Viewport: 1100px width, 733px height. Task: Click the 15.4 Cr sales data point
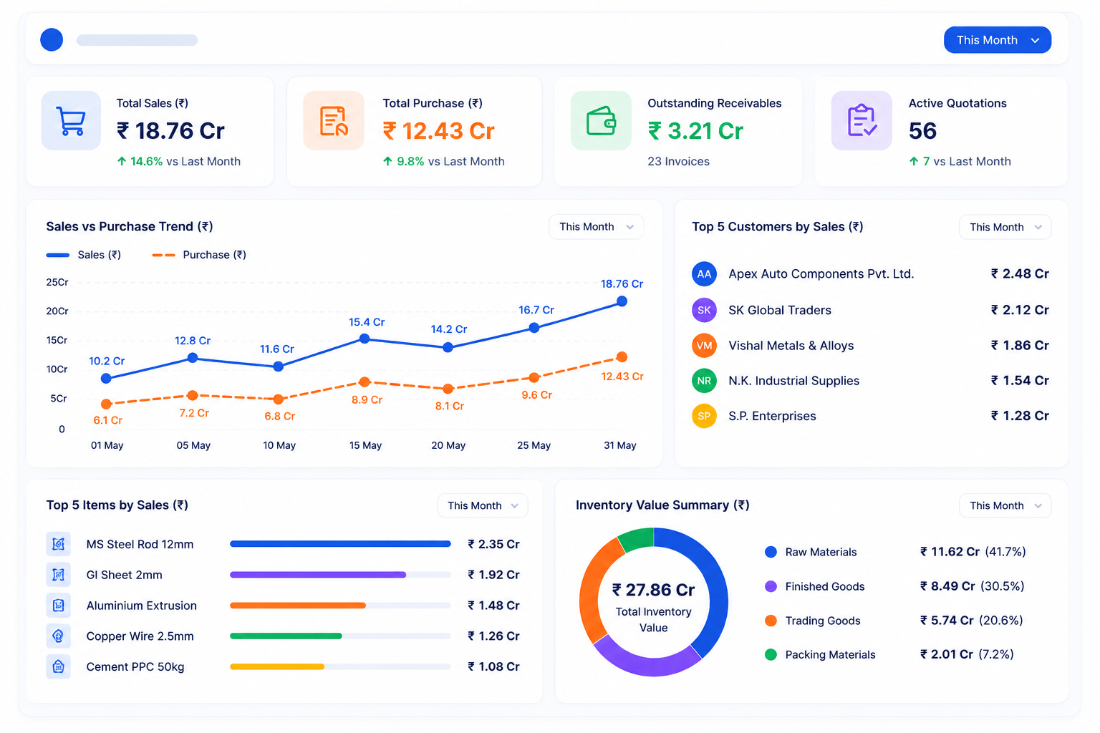pyautogui.click(x=365, y=339)
